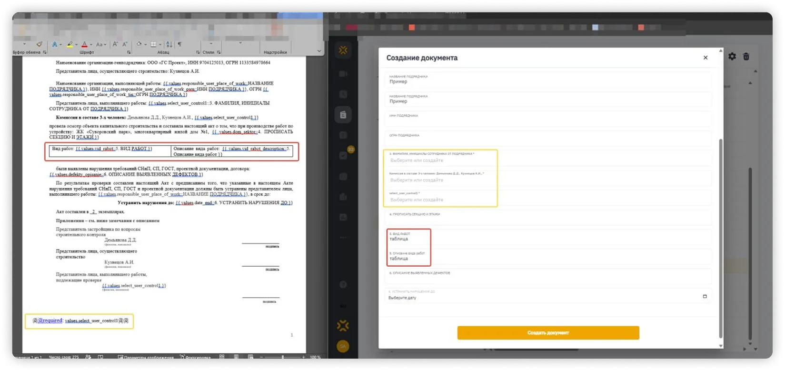Expand the Шрифт group dialog launcher

129,52
